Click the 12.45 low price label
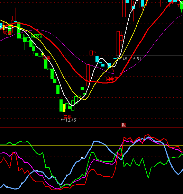Screen dimensions: 183x194 pyautogui.click(x=71, y=120)
